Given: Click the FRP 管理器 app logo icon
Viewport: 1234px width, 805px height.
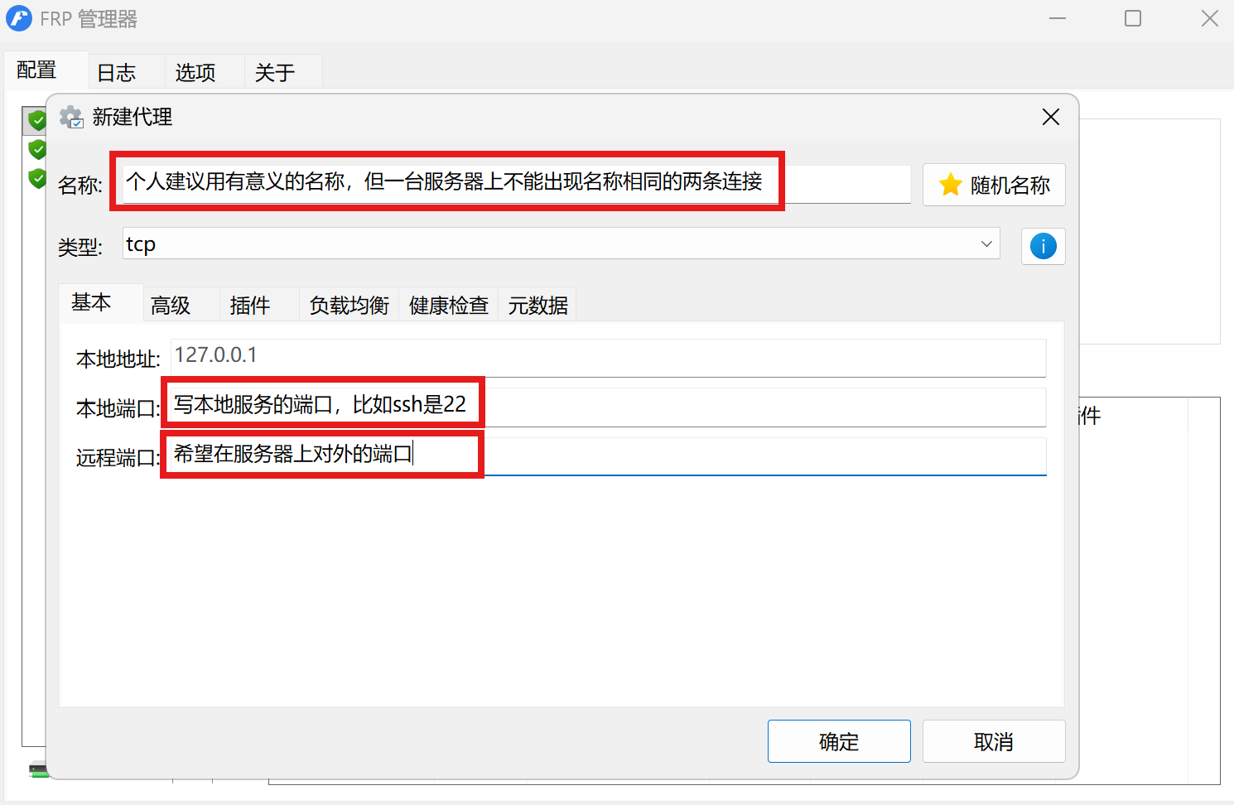Looking at the screenshot, I should pyautogui.click(x=19, y=18).
